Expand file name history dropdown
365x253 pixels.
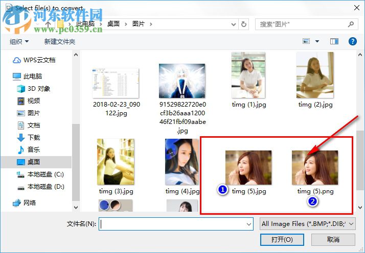(x=249, y=224)
